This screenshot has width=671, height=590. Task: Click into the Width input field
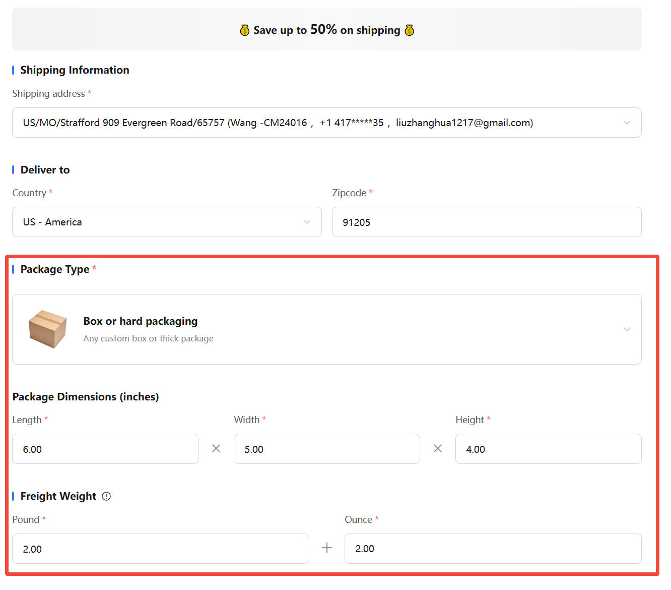click(x=326, y=449)
